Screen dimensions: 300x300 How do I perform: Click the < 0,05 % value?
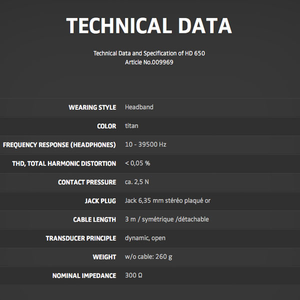(137, 163)
